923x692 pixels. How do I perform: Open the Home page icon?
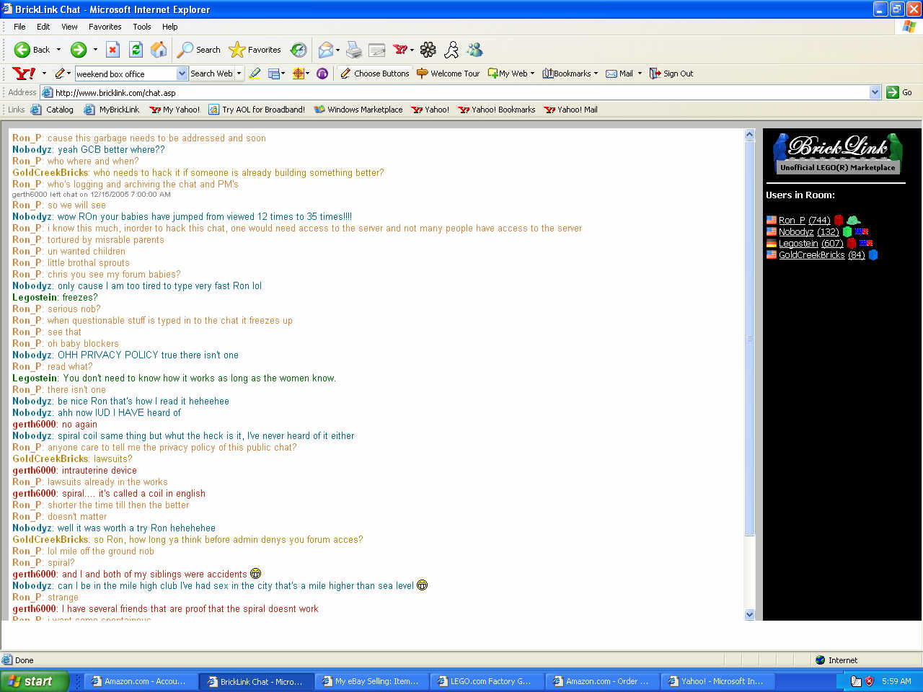click(158, 50)
